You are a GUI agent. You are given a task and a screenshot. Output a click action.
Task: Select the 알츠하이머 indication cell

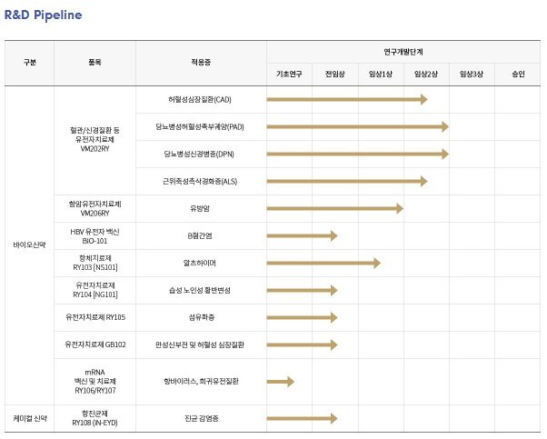201,263
